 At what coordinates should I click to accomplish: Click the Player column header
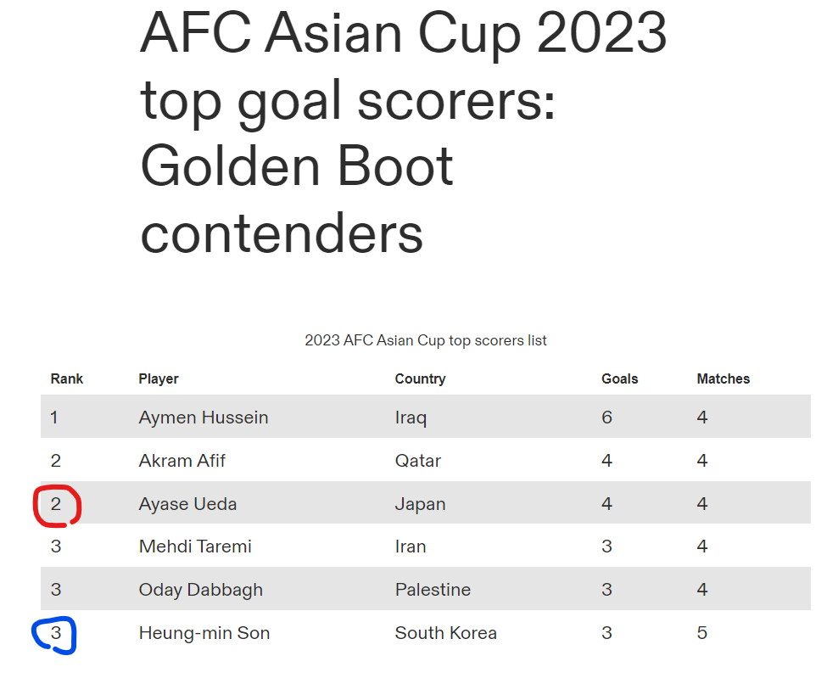[x=159, y=379]
